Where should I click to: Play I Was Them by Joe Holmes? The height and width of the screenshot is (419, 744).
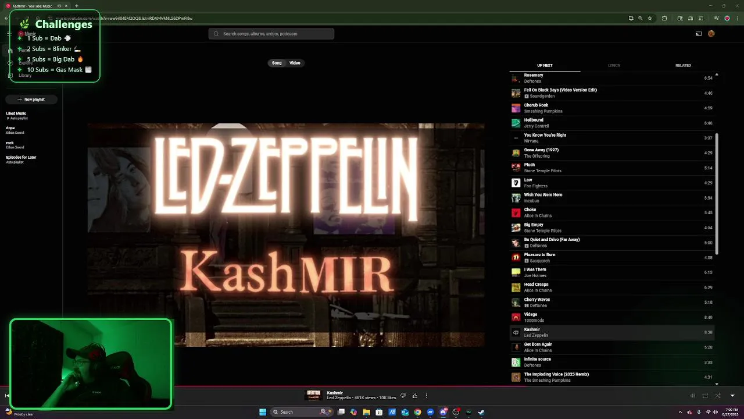tap(613, 272)
